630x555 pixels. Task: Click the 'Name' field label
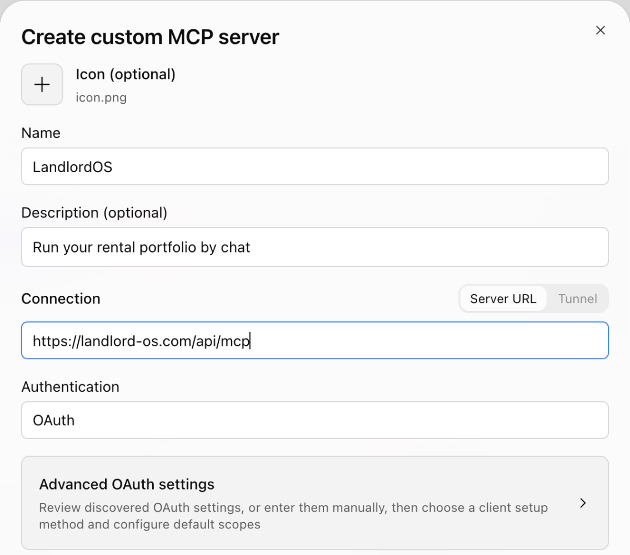[x=41, y=133]
